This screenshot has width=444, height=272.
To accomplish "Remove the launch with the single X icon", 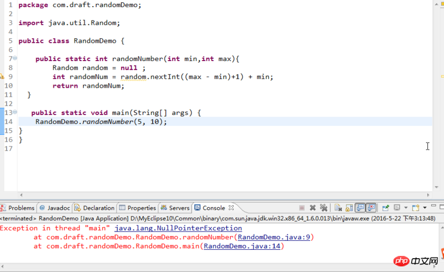I will coord(312,208).
